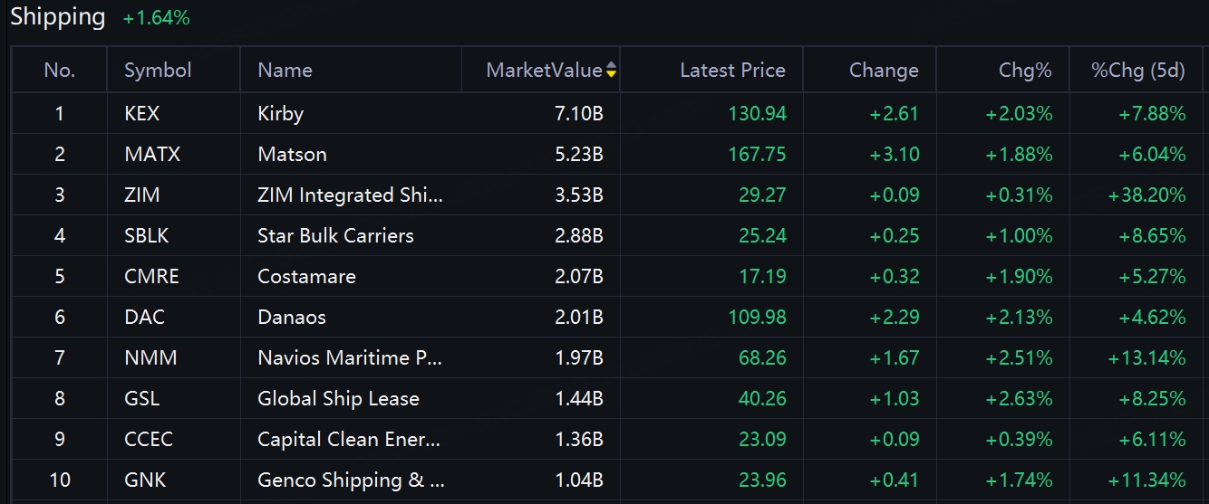Click the +7.88% five-day change
Screen dimensions: 1209x504
click(1152, 113)
